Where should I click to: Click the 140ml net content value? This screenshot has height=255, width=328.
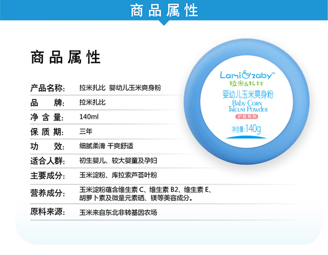tap(89, 117)
